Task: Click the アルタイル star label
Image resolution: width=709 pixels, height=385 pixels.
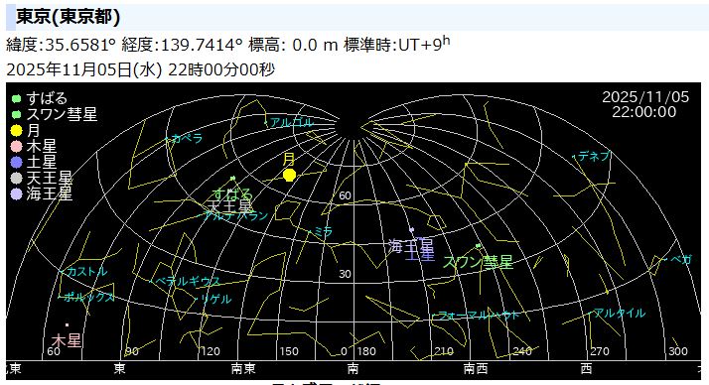Action: [619, 313]
